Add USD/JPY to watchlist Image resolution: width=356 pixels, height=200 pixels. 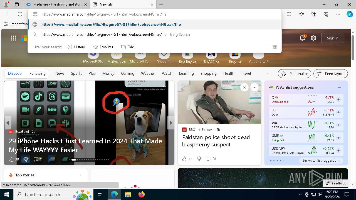tap(338, 151)
